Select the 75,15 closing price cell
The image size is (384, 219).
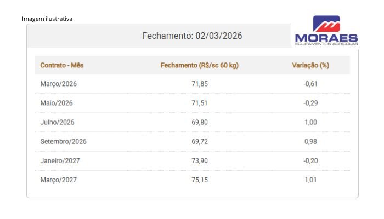200,180
